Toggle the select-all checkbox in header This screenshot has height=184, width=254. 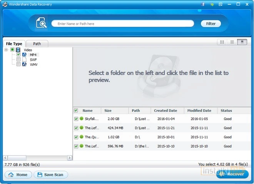[76, 110]
